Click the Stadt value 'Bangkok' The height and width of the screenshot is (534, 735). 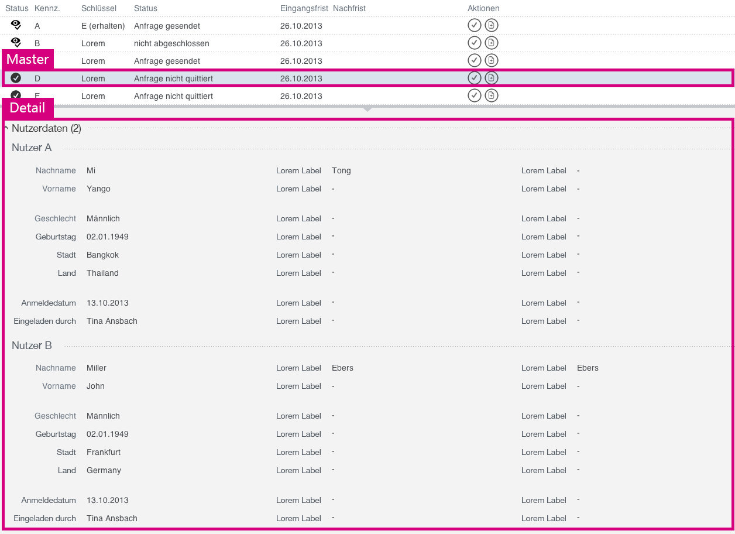tap(103, 255)
